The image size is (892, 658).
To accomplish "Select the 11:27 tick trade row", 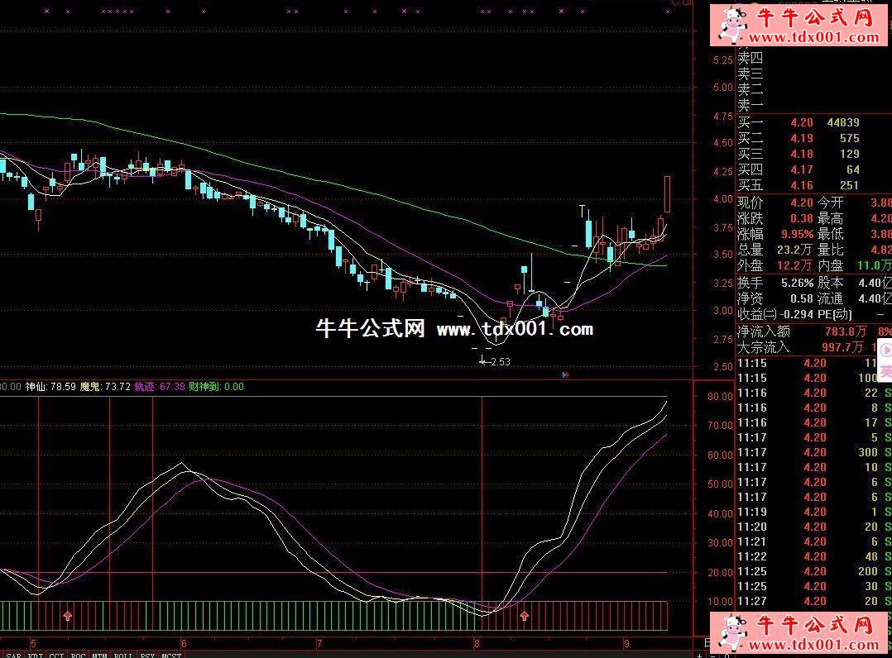I will [x=814, y=601].
